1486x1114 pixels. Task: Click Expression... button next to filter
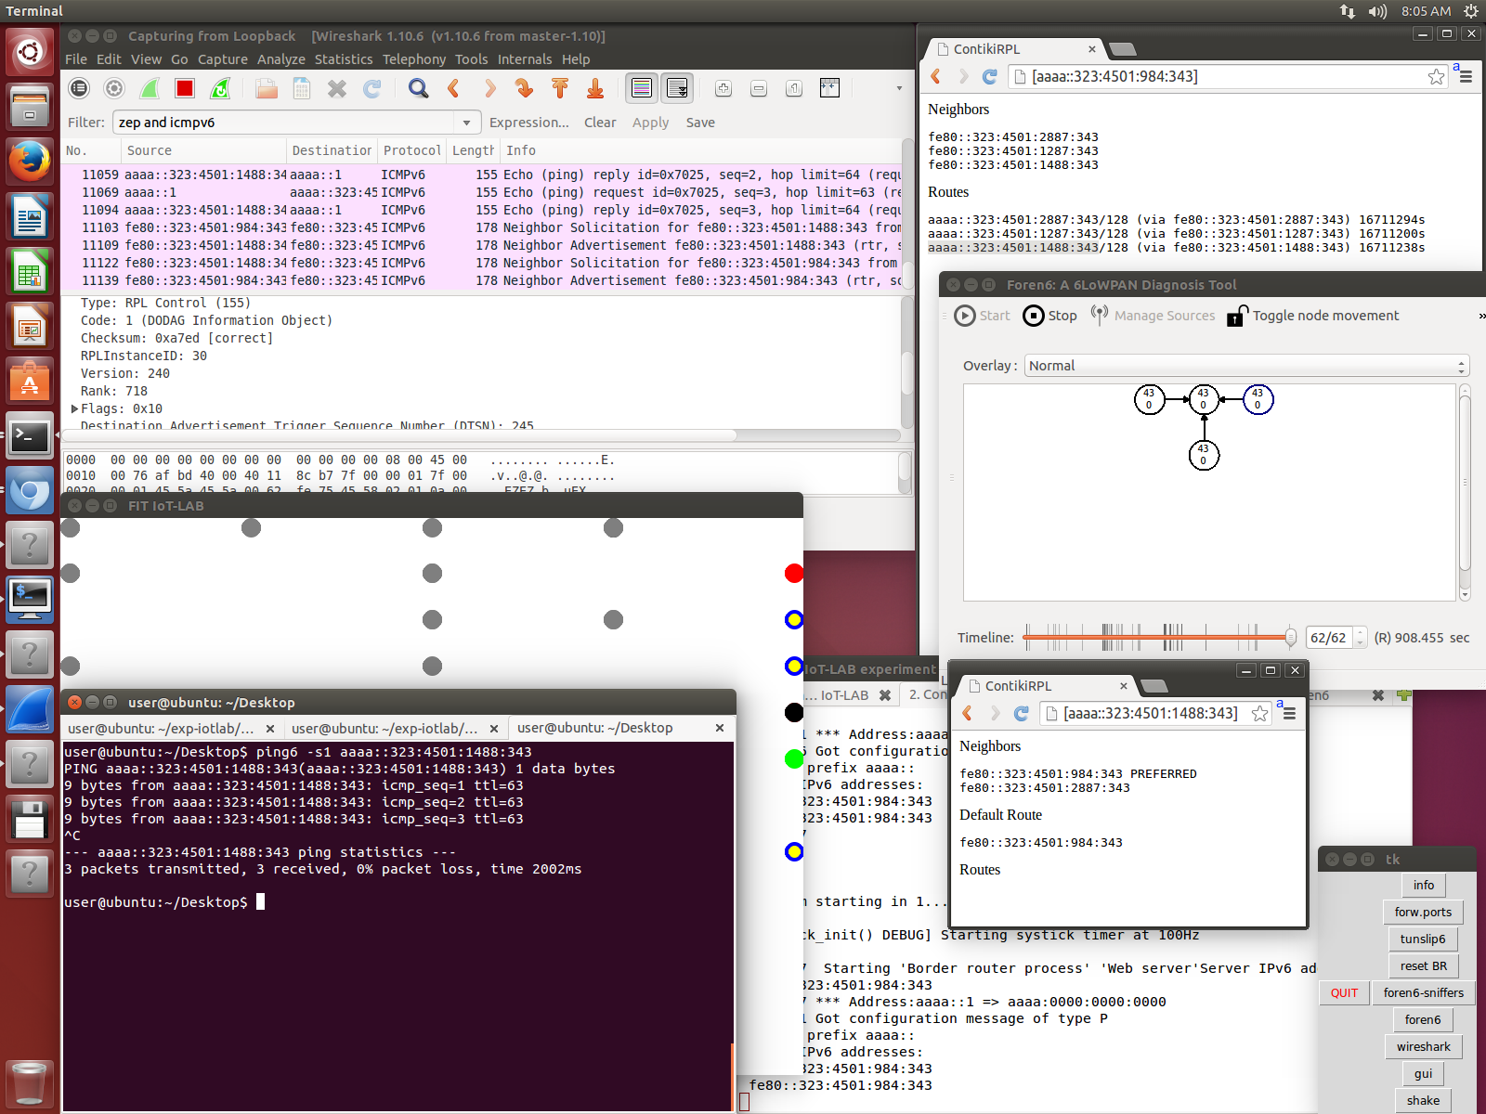[529, 123]
